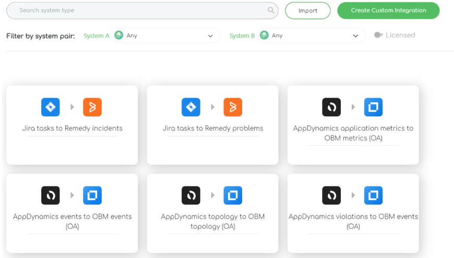
Task: Click the arrow icon on application metrics card
Action: pos(353,107)
